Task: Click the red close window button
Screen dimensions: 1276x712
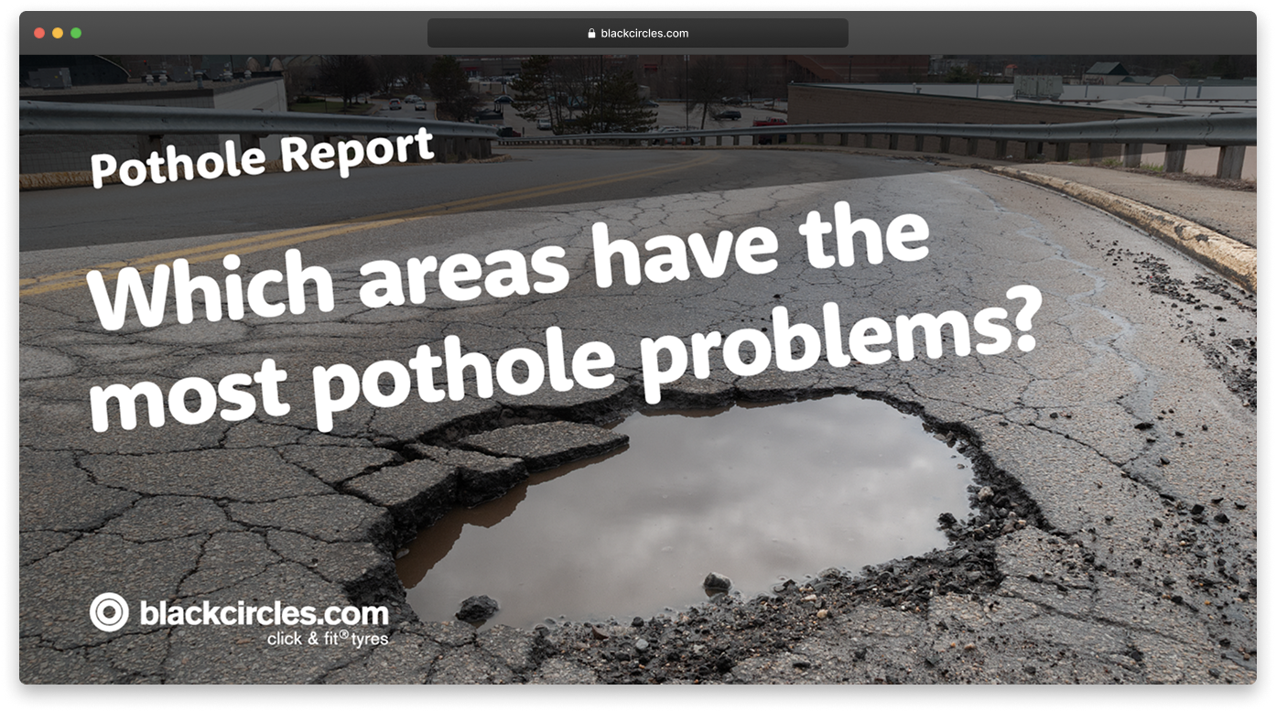Action: 39,33
